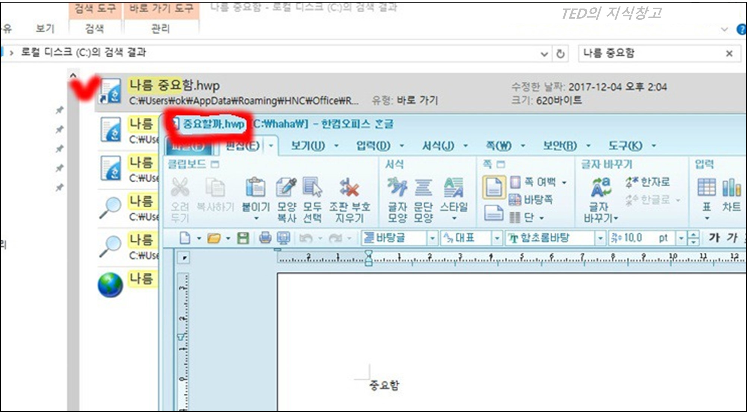This screenshot has height=412, width=747.
Task: Open the 서식(J) menu
Action: click(438, 146)
